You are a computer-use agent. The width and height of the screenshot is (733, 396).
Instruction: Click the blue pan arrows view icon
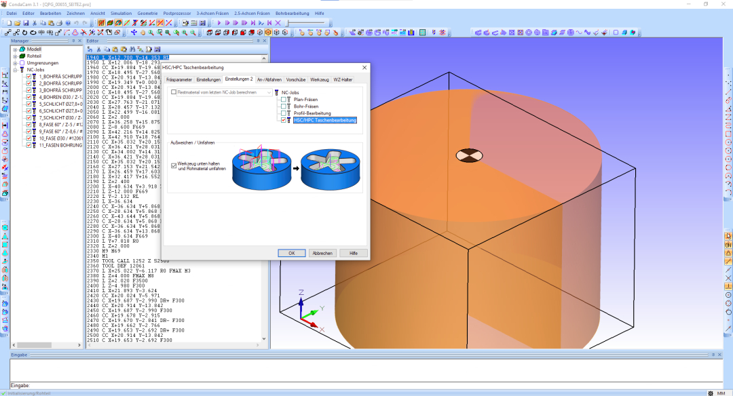(x=134, y=32)
